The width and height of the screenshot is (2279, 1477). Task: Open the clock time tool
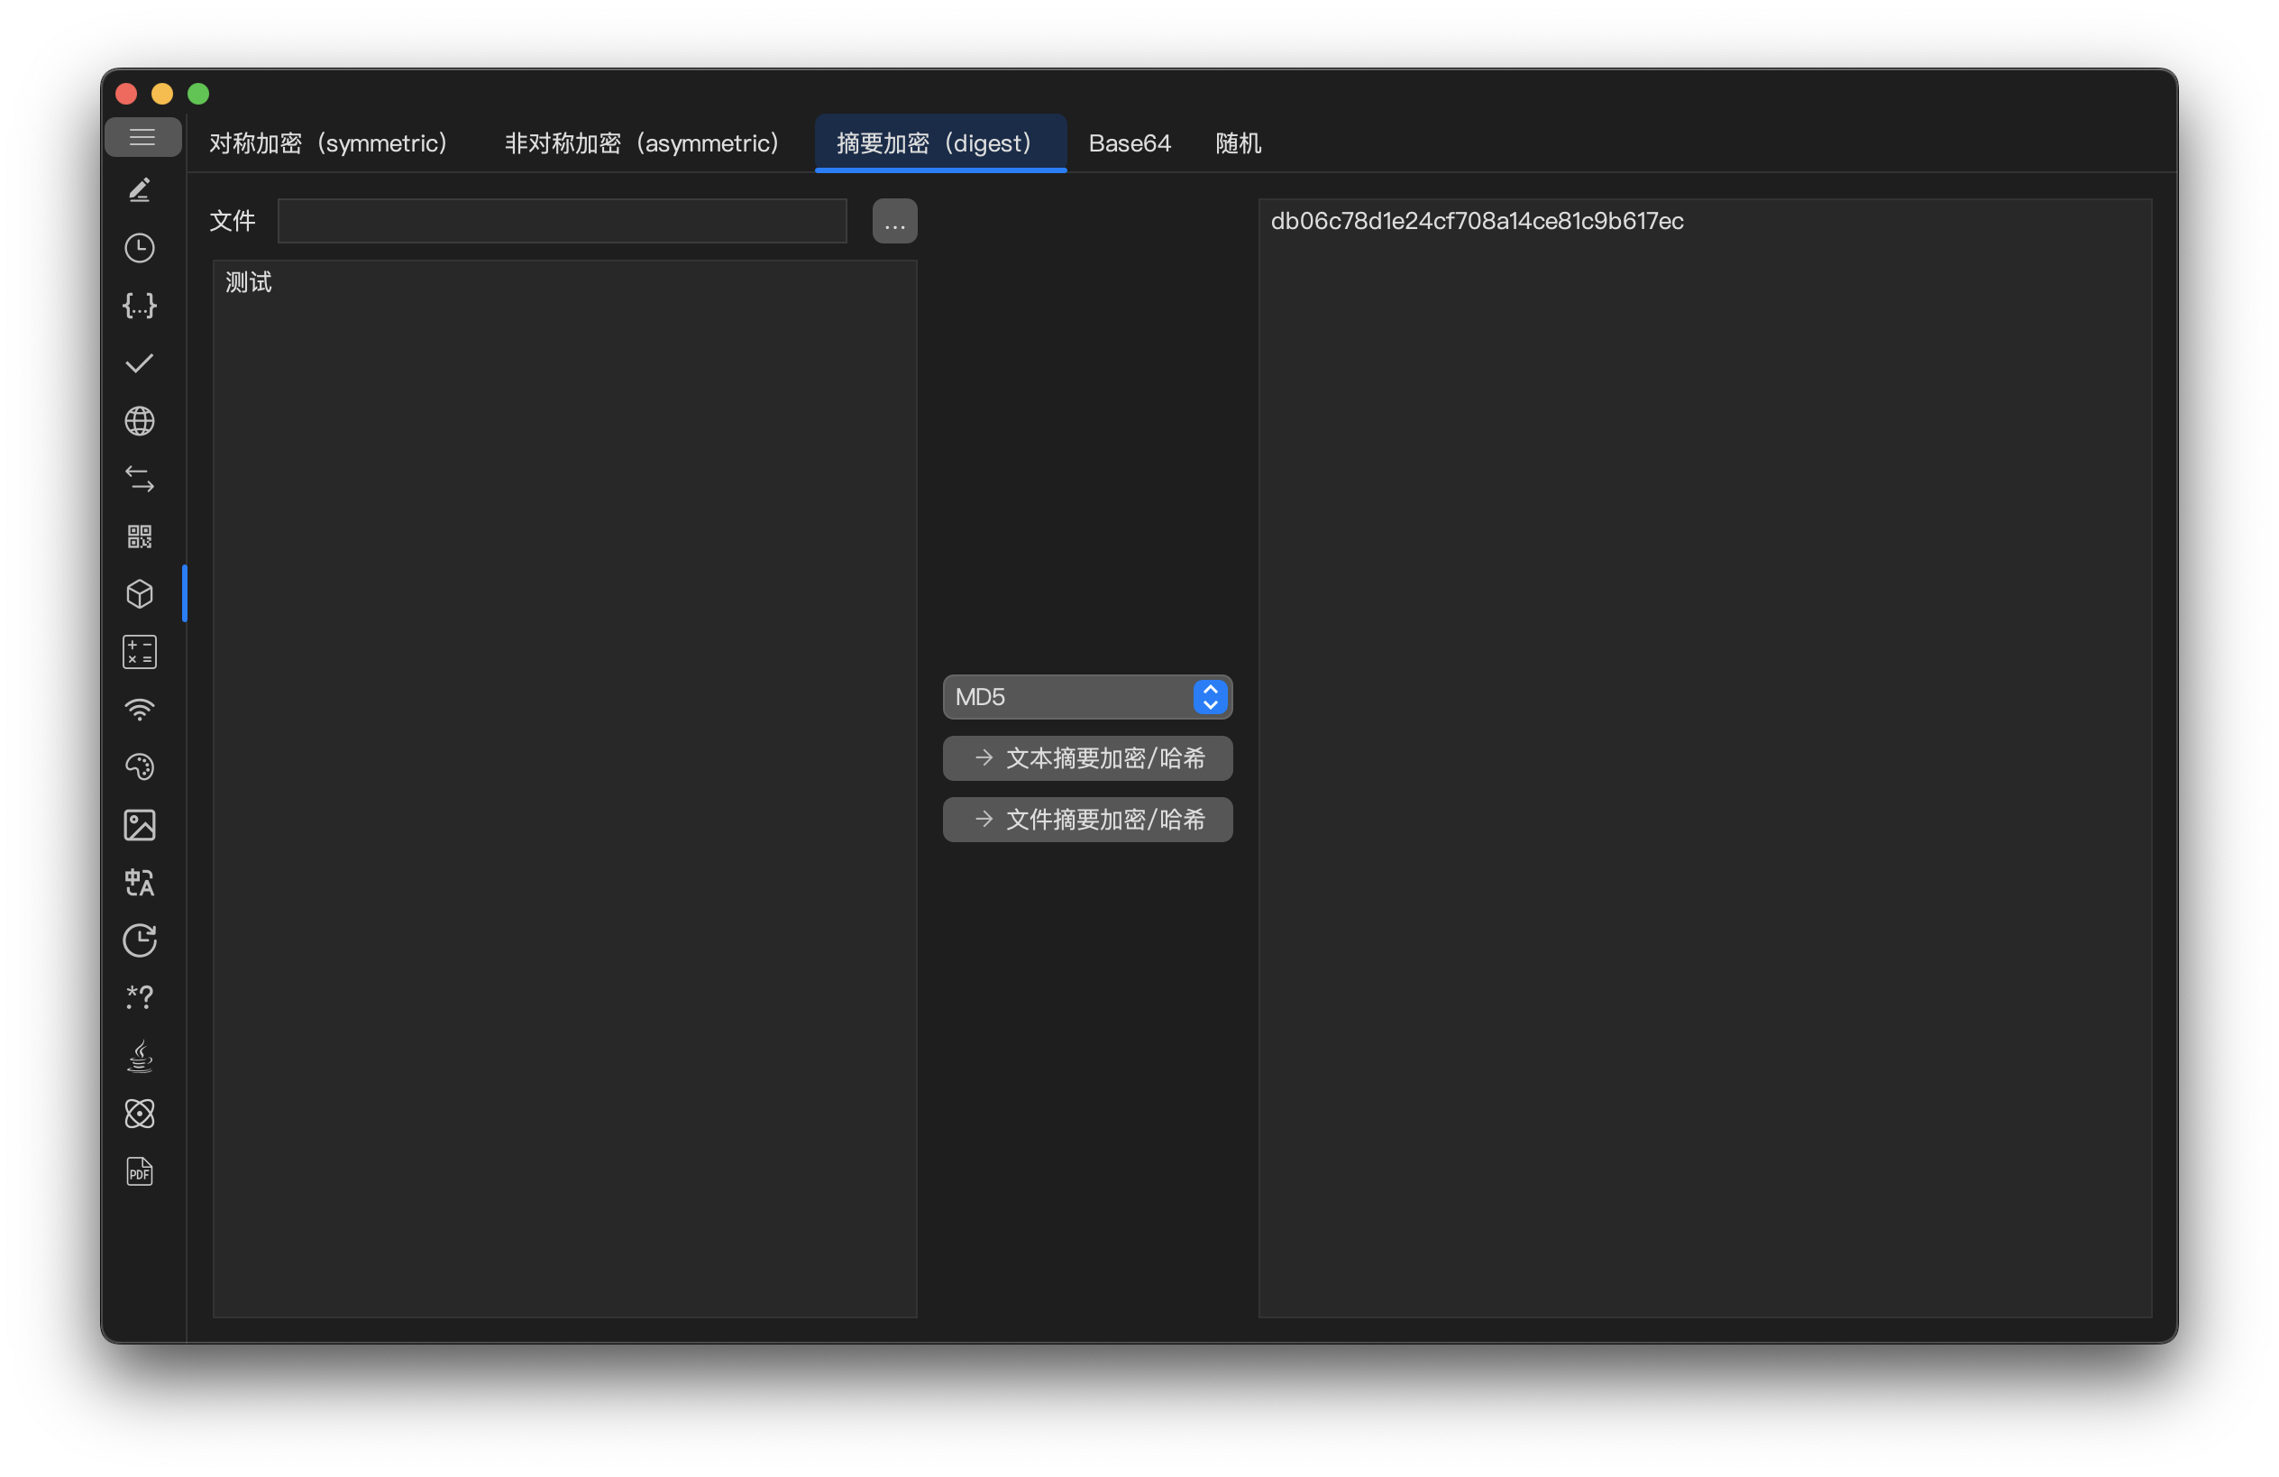click(140, 248)
